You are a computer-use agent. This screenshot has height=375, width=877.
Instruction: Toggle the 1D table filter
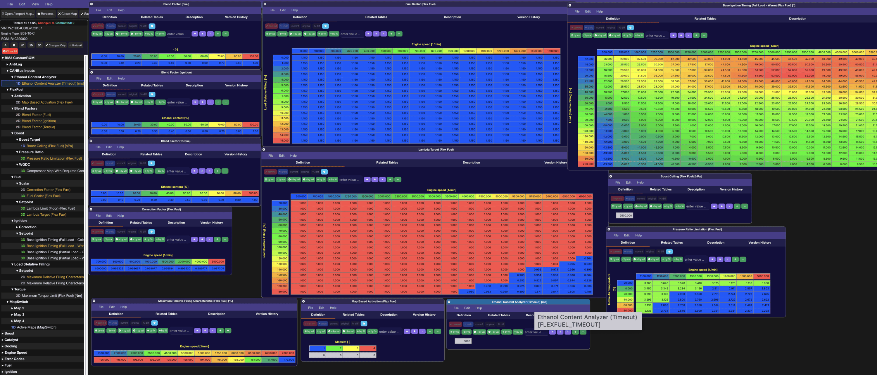23,45
